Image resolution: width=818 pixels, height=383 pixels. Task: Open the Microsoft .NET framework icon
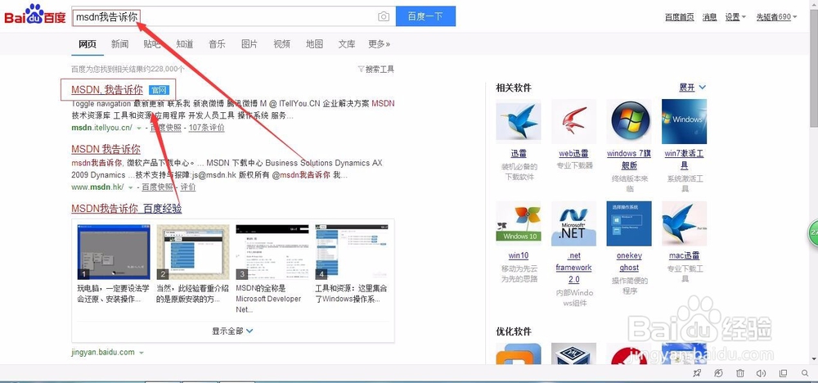pos(574,224)
